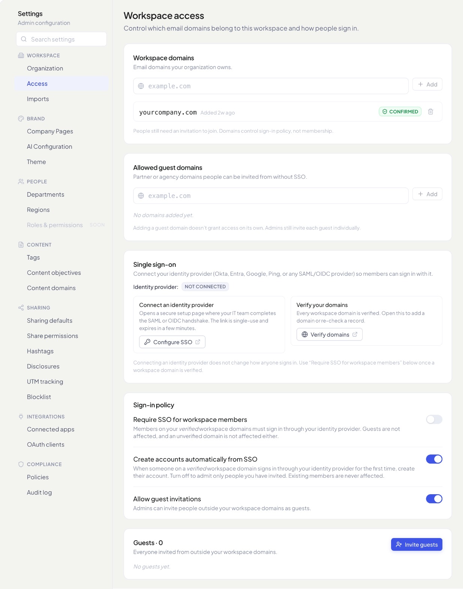Click the "Guests · 0" heading

(x=148, y=543)
